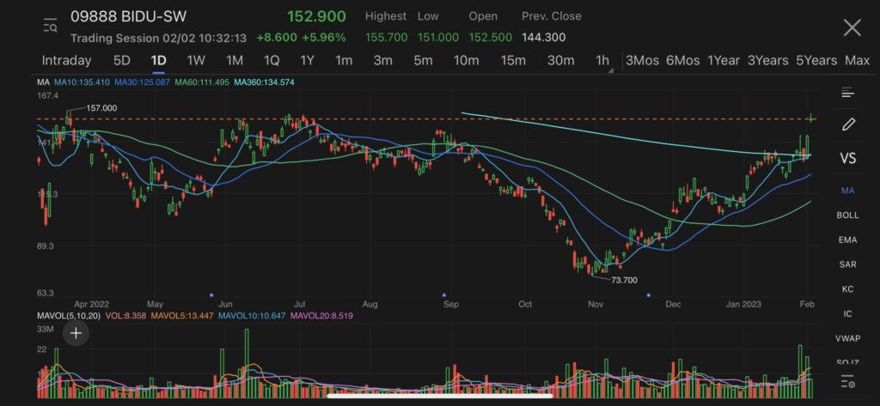The height and width of the screenshot is (406, 880).
Task: Tap the 73.700 low price marker
Action: pos(623,280)
